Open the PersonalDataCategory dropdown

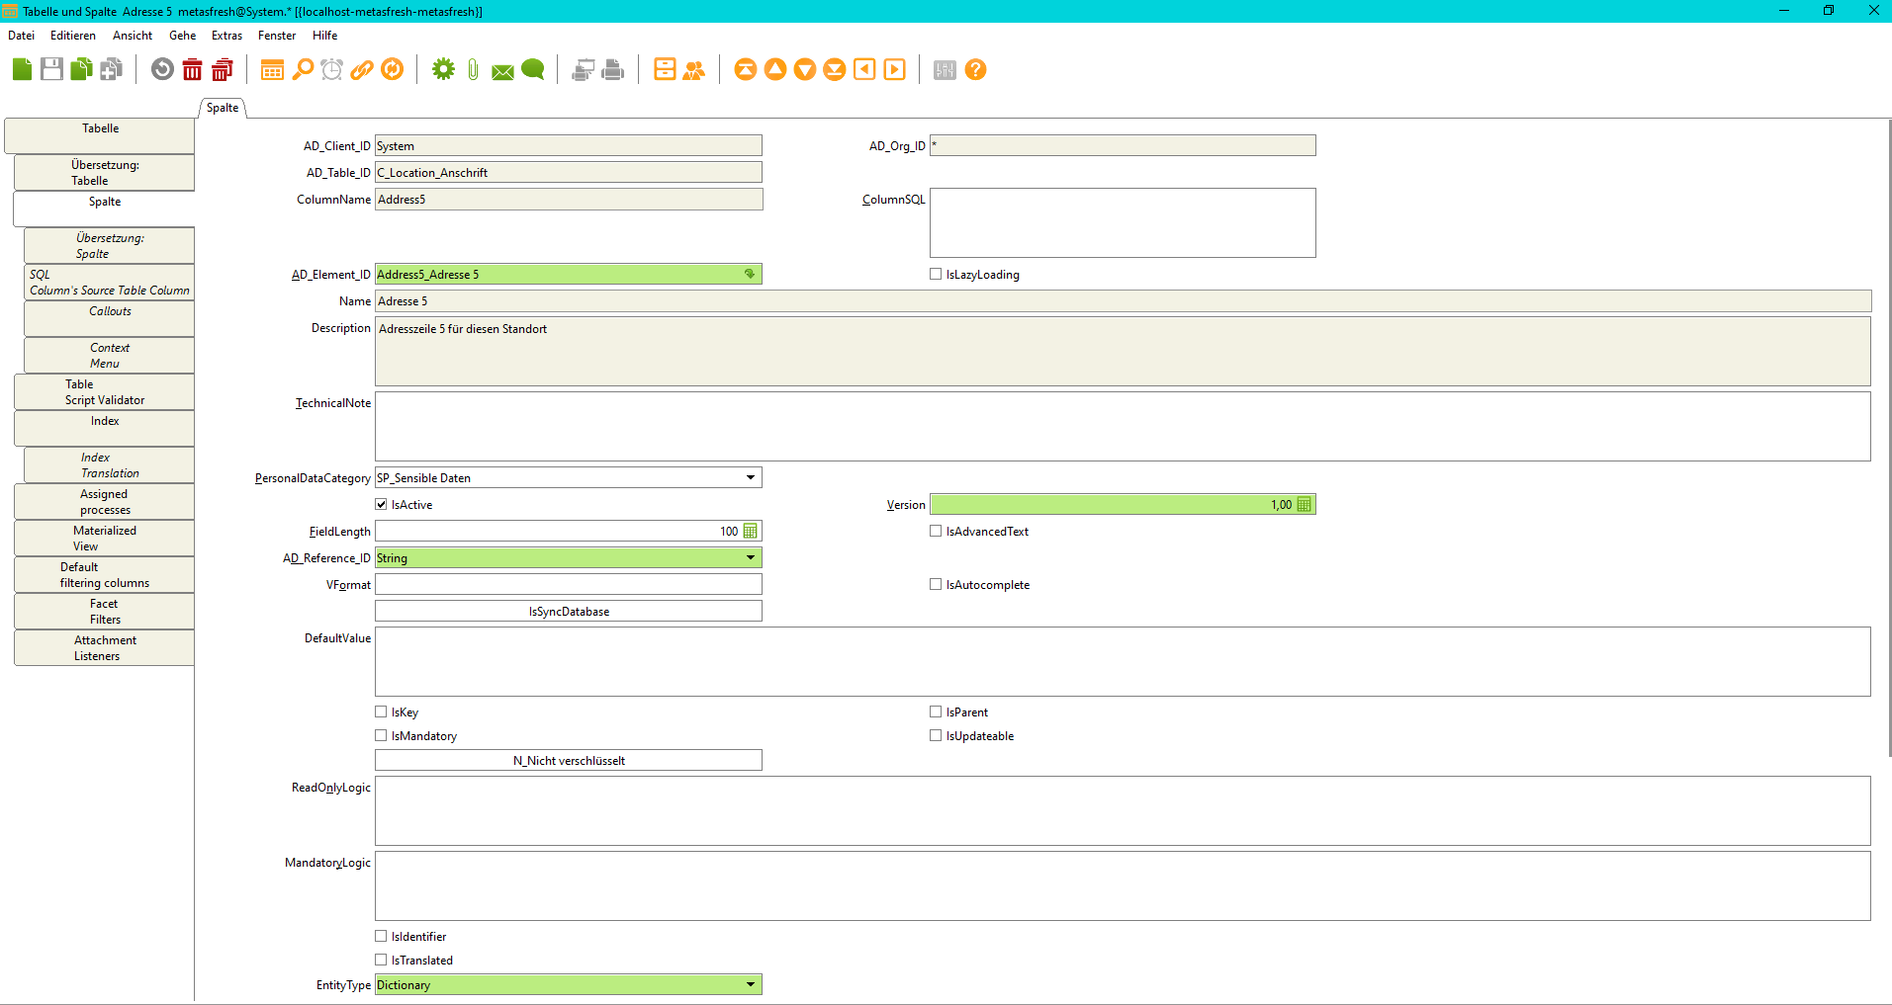click(x=751, y=477)
